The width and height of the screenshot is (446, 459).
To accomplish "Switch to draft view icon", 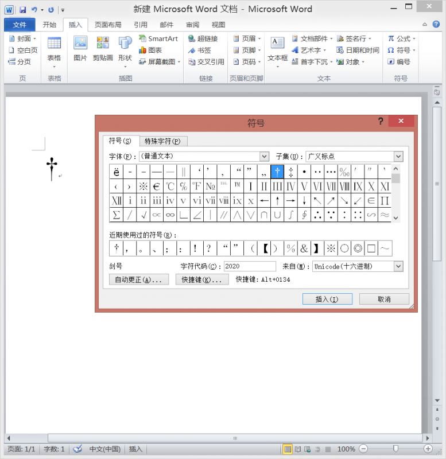I will (328, 449).
